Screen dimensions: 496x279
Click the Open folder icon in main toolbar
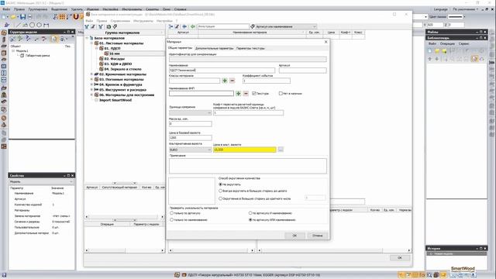pos(14,17)
